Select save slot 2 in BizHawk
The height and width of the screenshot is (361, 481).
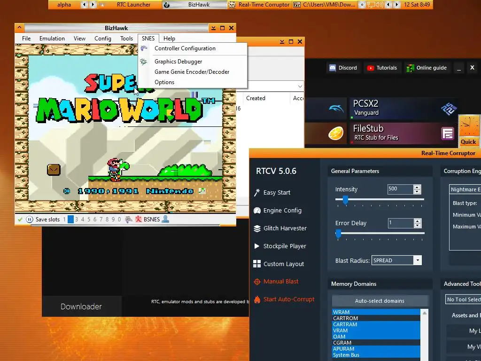point(70,220)
